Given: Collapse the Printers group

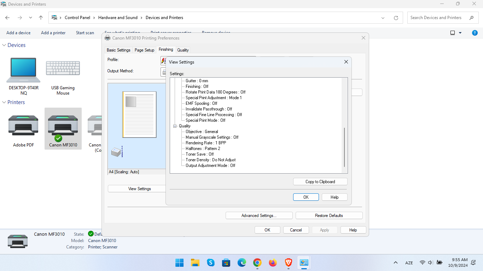Looking at the screenshot, I should click(5, 102).
